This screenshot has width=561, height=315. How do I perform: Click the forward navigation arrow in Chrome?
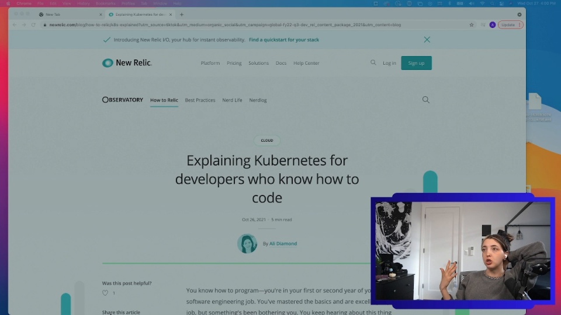click(24, 24)
